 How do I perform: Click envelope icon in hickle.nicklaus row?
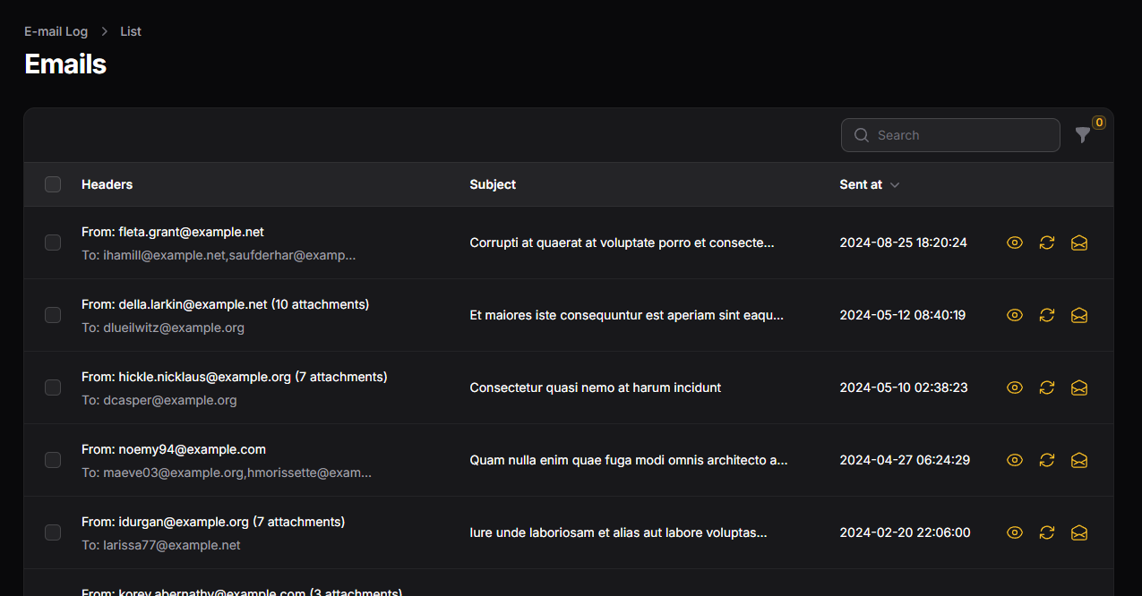[x=1079, y=387]
